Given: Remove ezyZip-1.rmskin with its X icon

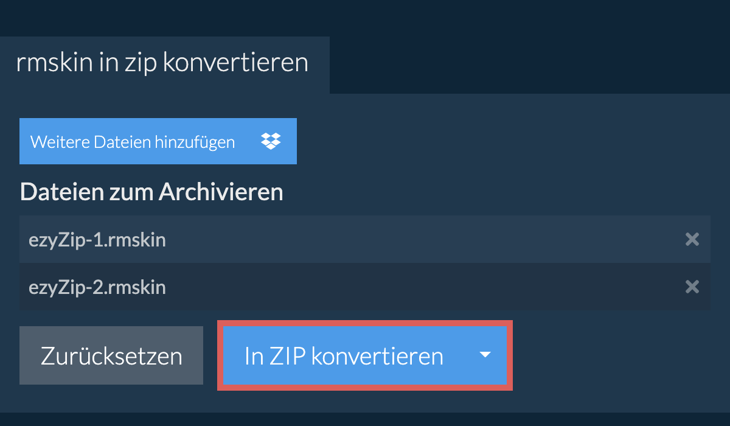Looking at the screenshot, I should point(692,239).
